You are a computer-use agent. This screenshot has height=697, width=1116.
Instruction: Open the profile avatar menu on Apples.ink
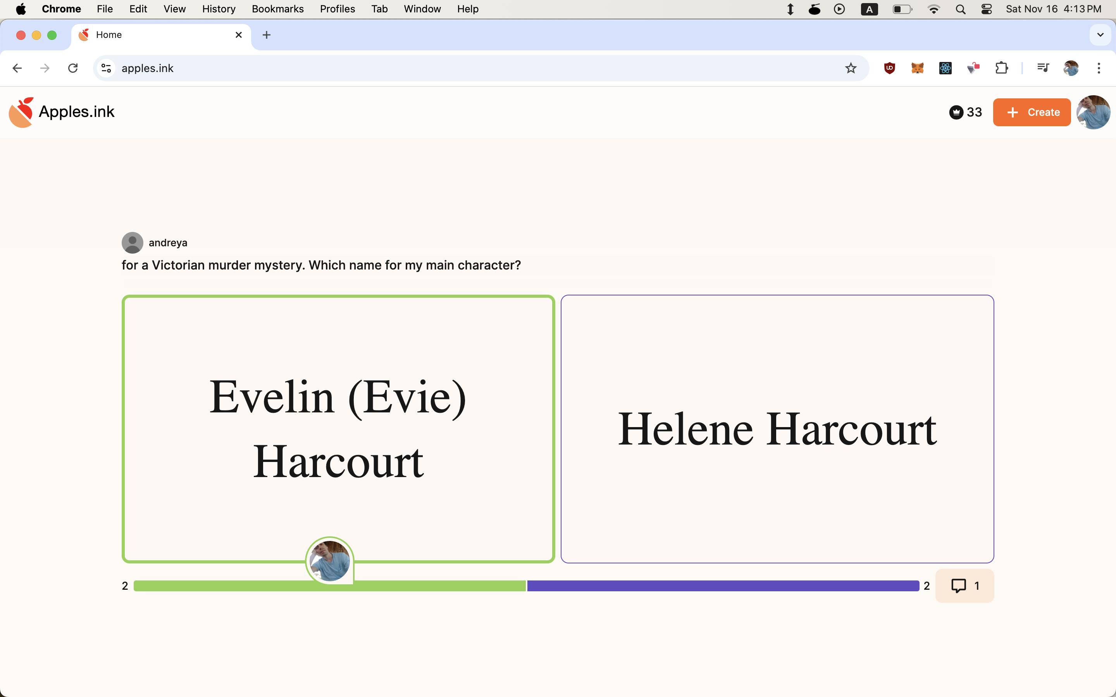(x=1093, y=112)
